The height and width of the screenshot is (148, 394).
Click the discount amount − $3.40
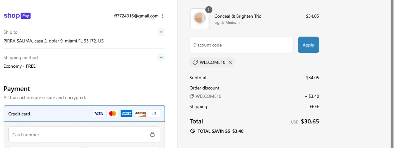click(312, 96)
